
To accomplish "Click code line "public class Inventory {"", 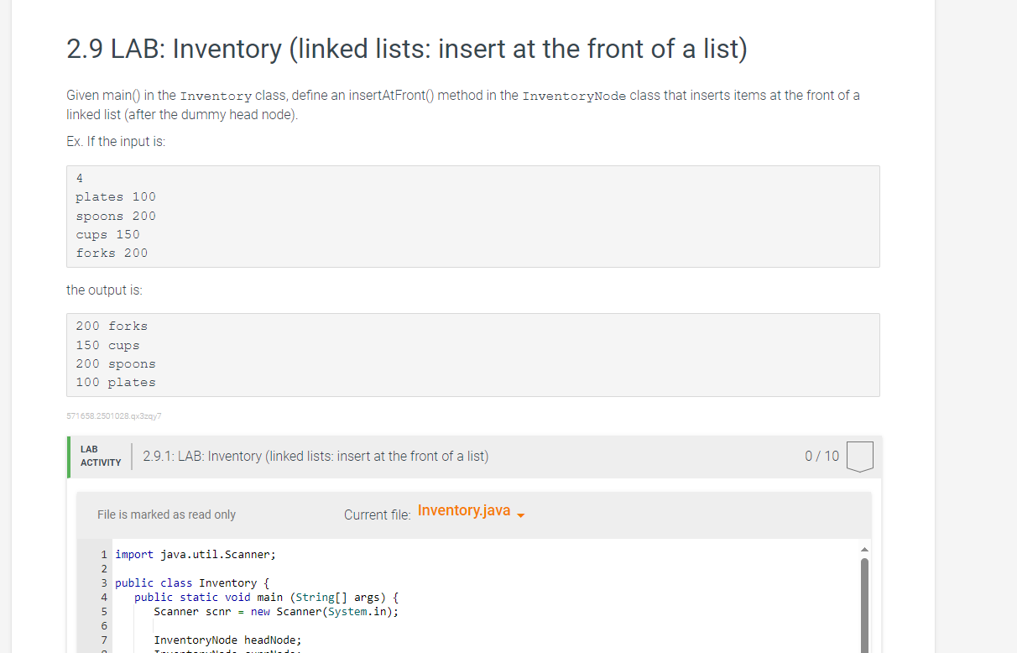I will (x=192, y=582).
